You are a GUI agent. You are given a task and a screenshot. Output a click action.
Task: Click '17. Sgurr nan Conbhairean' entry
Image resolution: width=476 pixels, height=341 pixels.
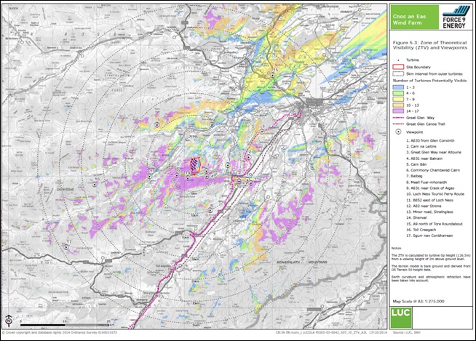429,236
